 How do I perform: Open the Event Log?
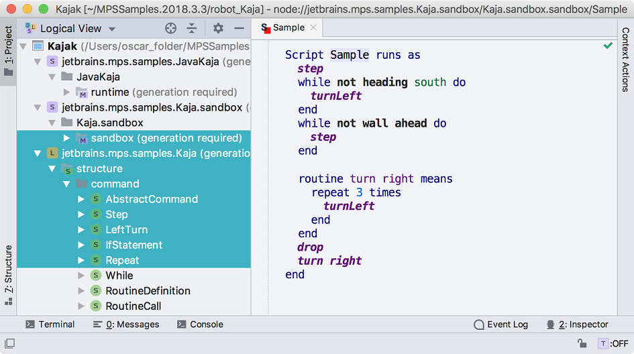coord(501,324)
